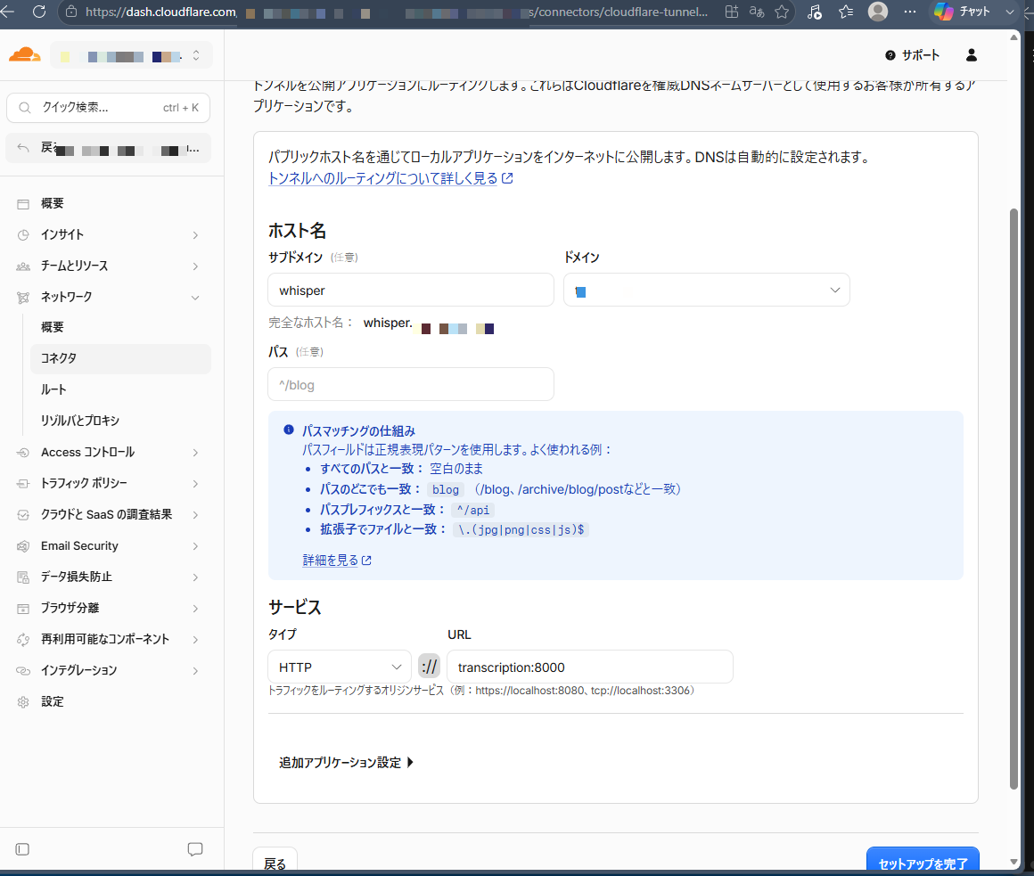The image size is (1034, 876).
Task: Open browser settings ellipsis menu
Action: pos(909,12)
